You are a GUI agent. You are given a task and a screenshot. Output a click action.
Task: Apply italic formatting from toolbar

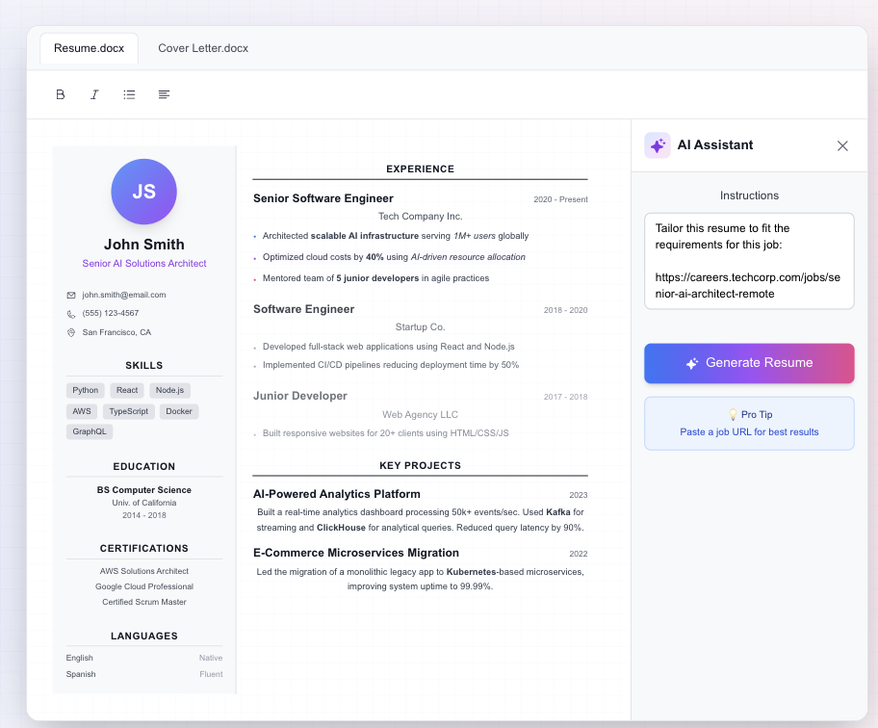click(x=94, y=94)
